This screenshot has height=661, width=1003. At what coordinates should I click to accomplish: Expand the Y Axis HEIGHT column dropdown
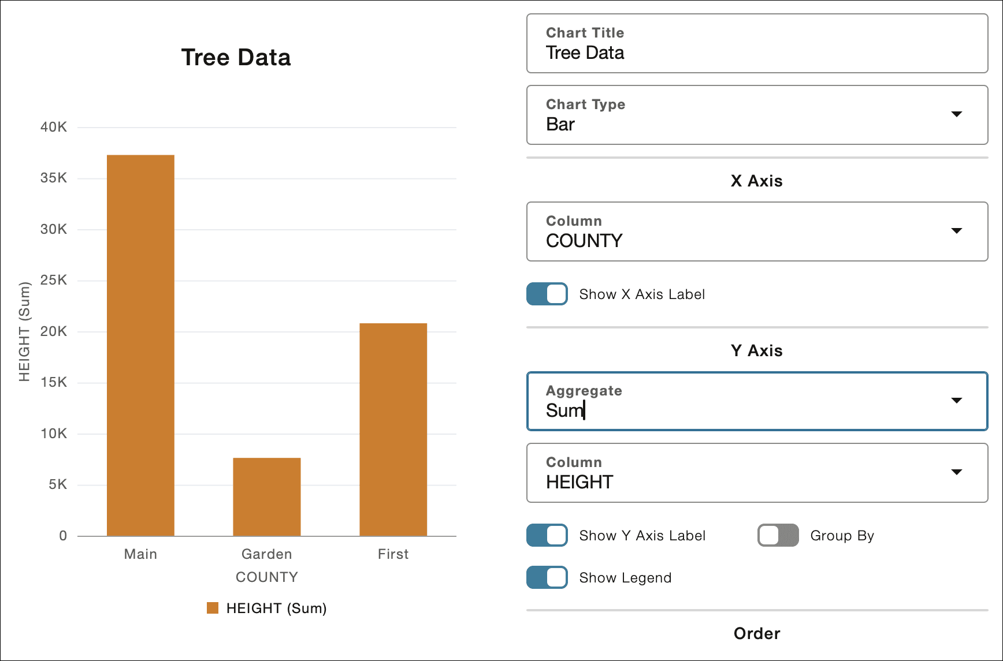coord(956,472)
